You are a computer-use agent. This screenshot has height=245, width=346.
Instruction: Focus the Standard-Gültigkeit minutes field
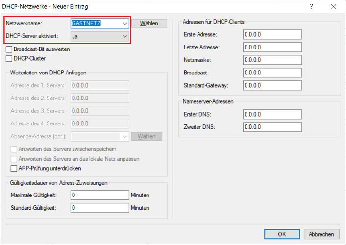pos(99,208)
